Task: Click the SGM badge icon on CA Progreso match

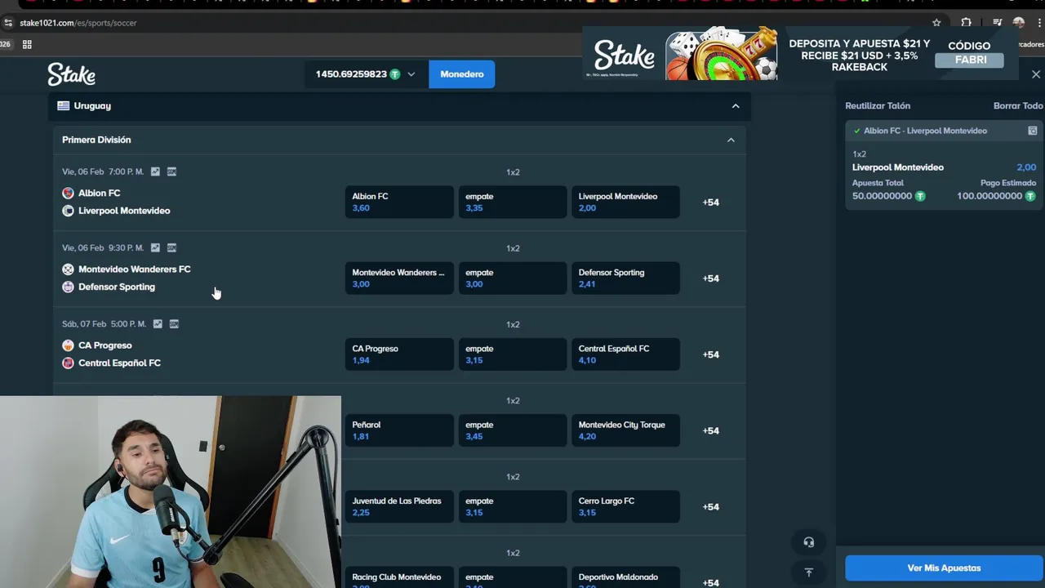Action: click(x=174, y=323)
